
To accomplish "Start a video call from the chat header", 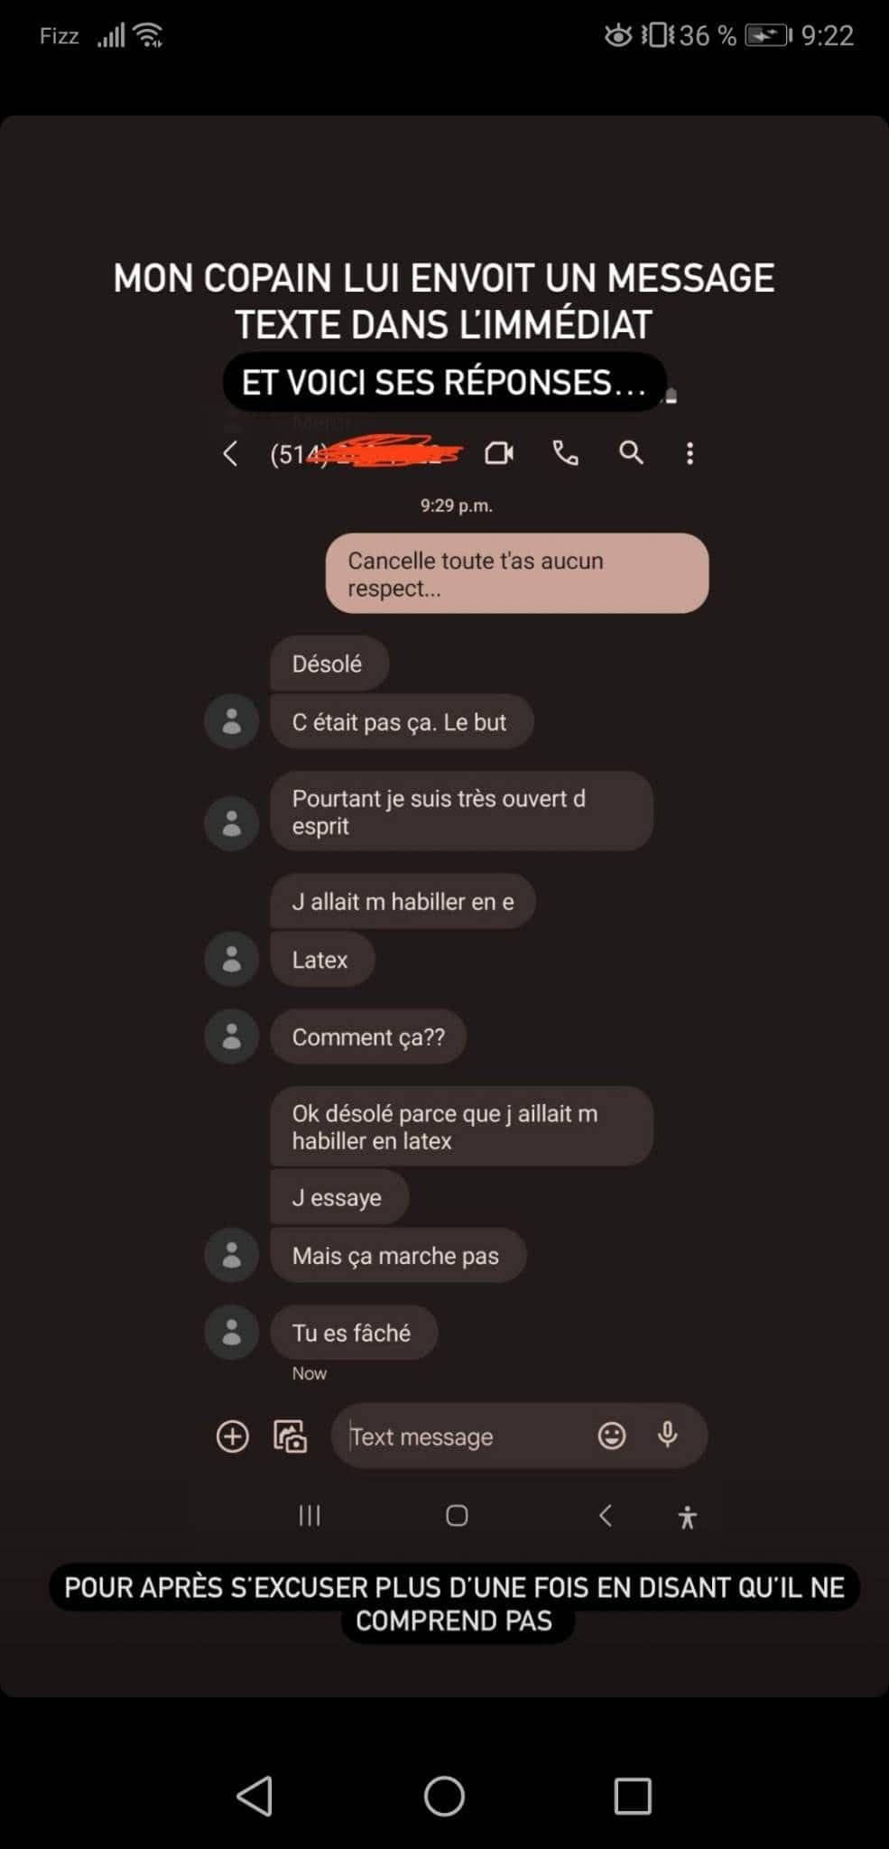I will tap(499, 453).
